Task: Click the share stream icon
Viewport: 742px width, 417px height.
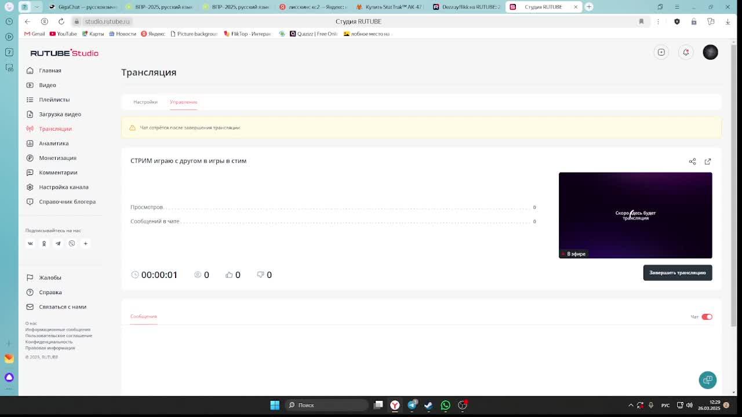Action: 692,162
